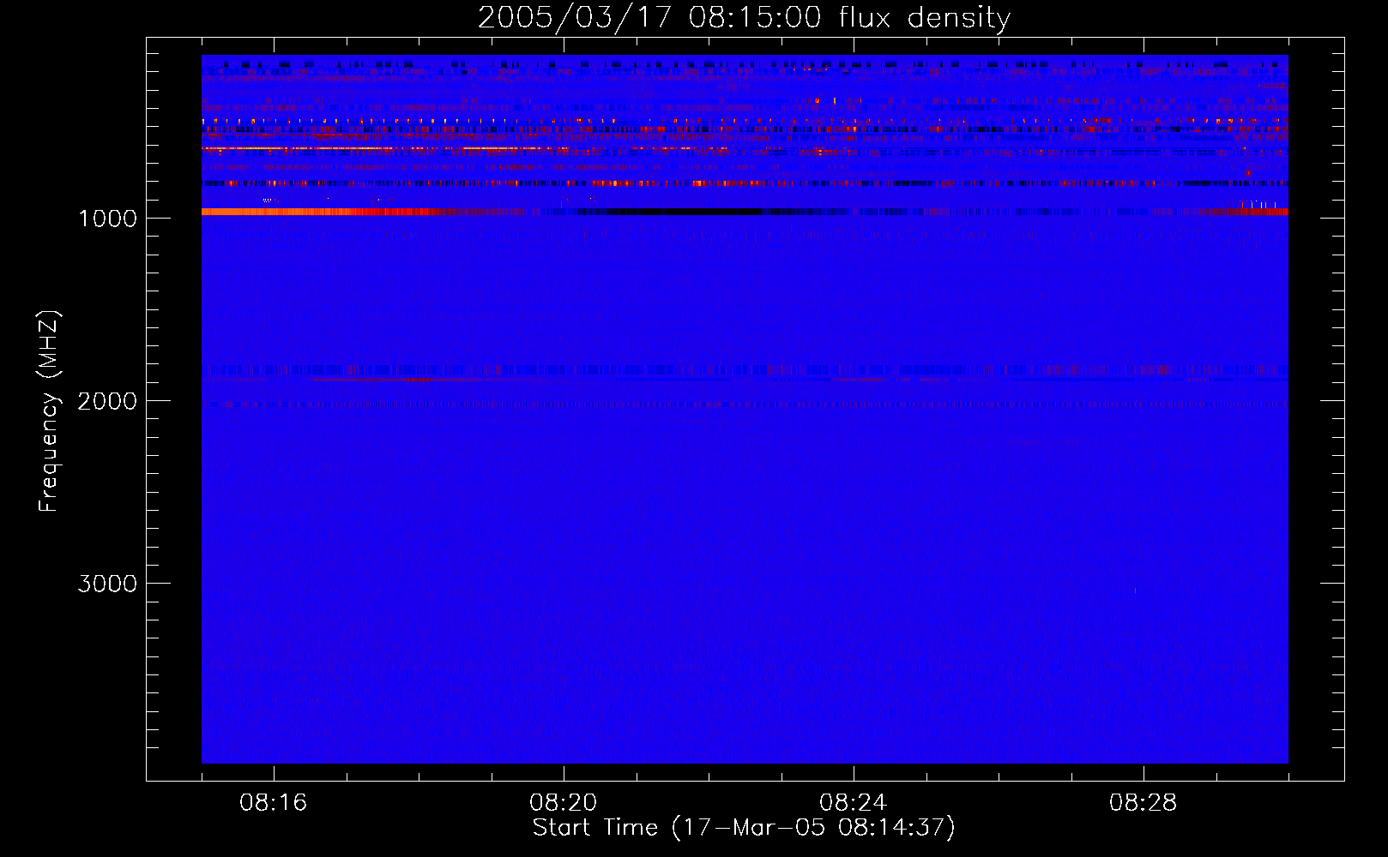Click the "Start Time (17-Mar-05 08:14:37)" axis label
The width and height of the screenshot is (1388, 857).
[x=744, y=828]
